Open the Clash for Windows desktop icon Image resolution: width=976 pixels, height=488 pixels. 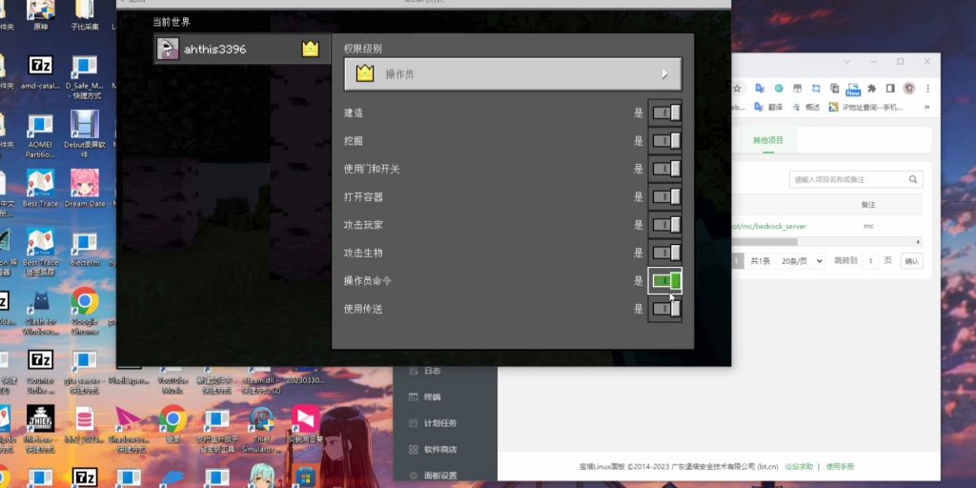coord(40,311)
